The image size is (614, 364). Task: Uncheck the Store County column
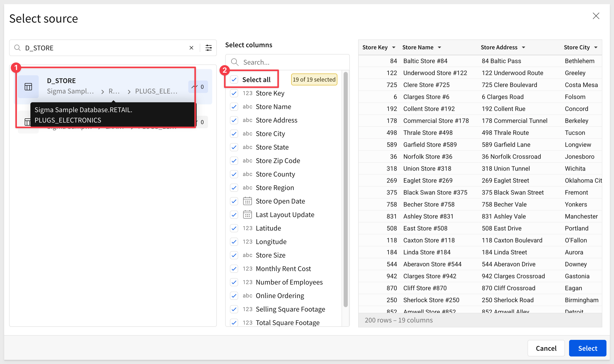[234, 174]
